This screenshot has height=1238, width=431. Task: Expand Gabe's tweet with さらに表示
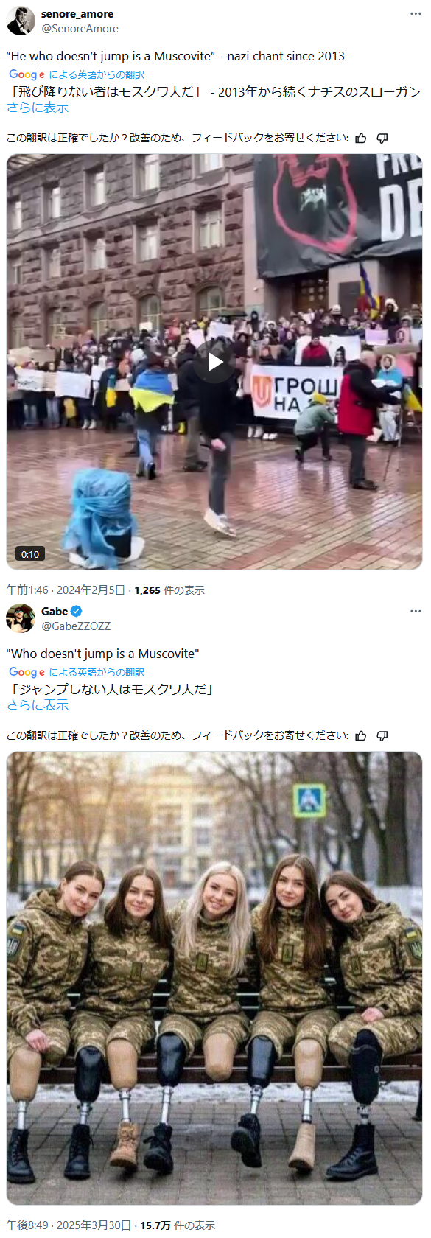[x=38, y=705]
